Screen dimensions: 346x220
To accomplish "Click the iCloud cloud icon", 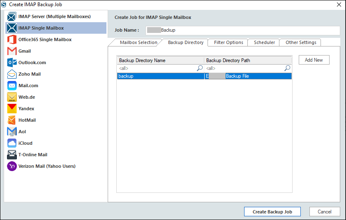I will (12, 143).
